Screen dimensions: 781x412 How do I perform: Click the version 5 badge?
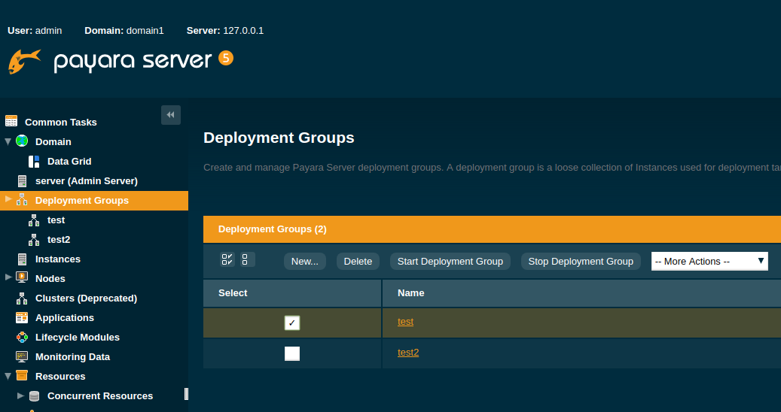point(226,58)
